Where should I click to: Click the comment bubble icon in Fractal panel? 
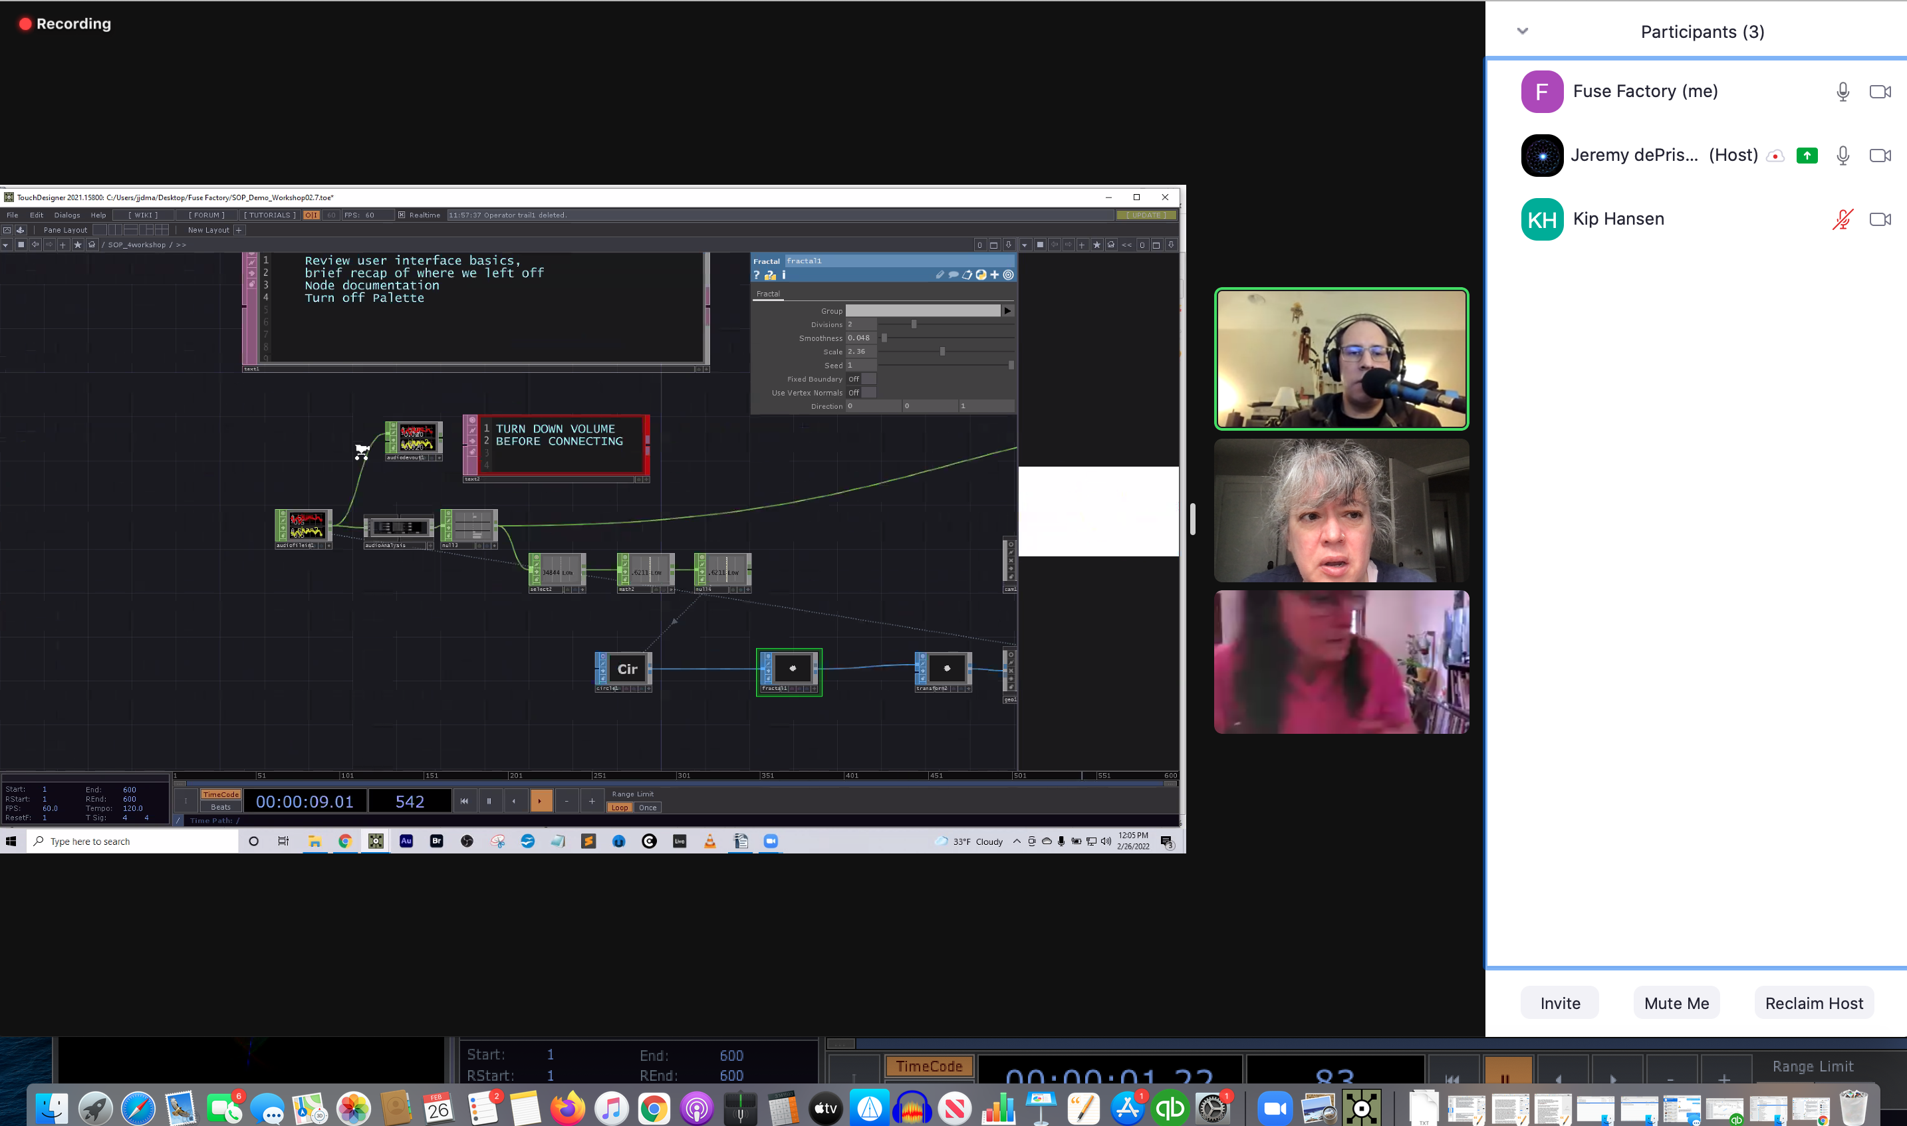coord(953,275)
